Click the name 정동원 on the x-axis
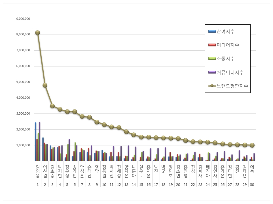 tap(104, 171)
